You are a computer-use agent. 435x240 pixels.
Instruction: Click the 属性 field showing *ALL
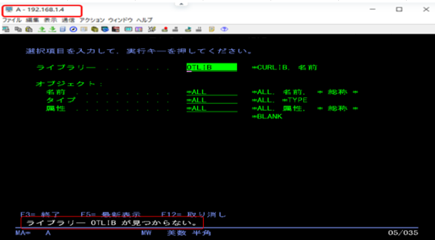coord(212,108)
